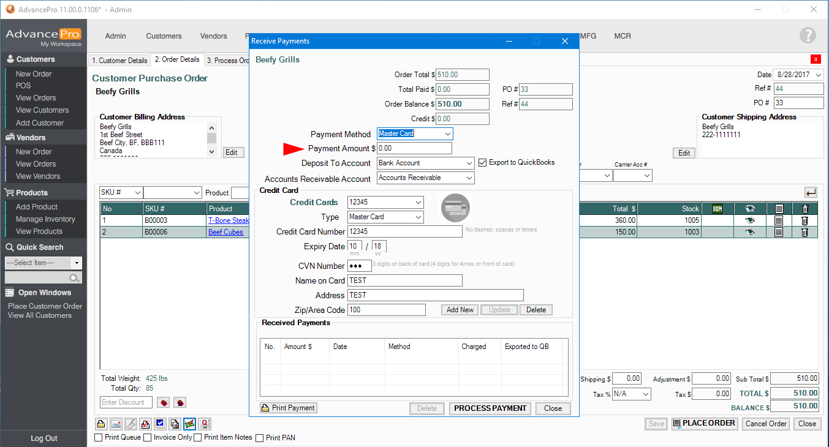Viewport: 829px width, 447px height.
Task: Click the help question mark icon
Action: (808, 36)
